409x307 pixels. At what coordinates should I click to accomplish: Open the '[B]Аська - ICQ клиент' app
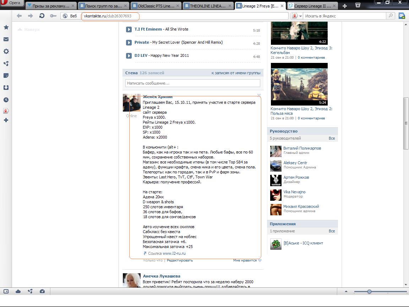tap(303, 243)
